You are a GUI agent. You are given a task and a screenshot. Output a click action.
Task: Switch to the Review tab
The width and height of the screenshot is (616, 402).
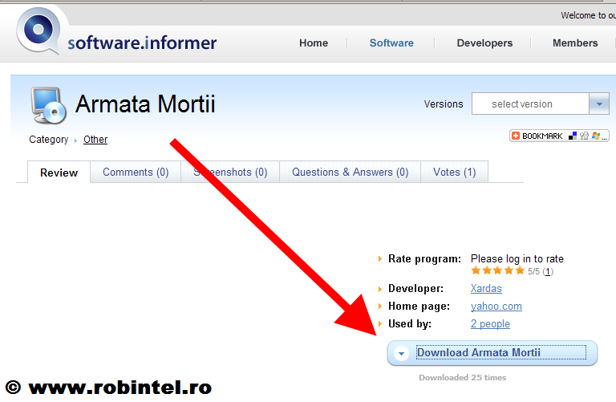[x=59, y=173]
